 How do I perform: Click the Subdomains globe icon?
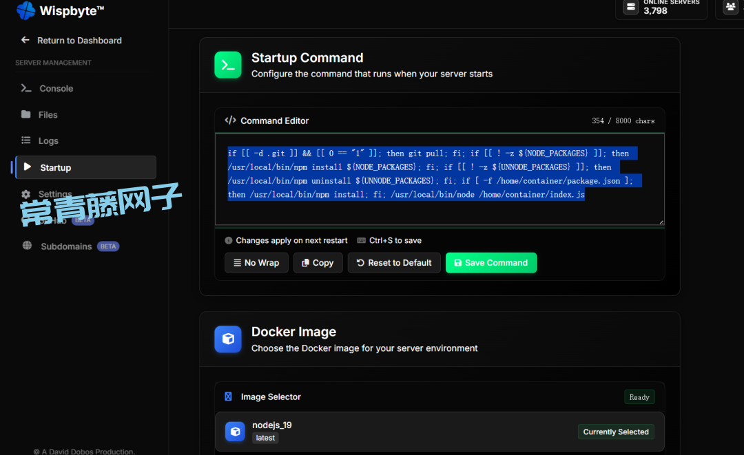[x=27, y=246]
